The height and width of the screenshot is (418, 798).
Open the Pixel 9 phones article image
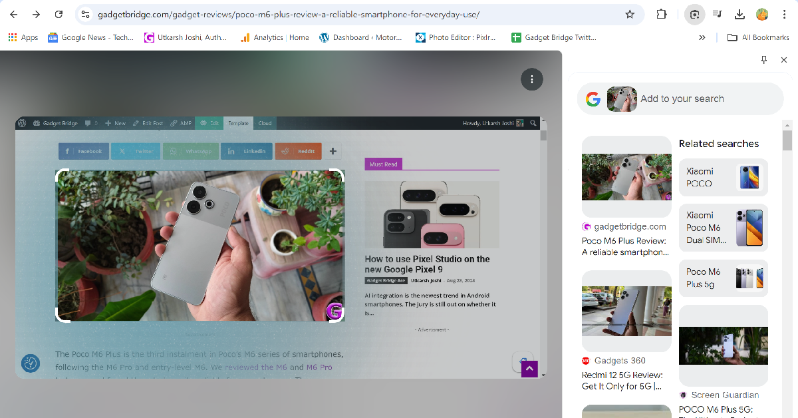pos(432,214)
